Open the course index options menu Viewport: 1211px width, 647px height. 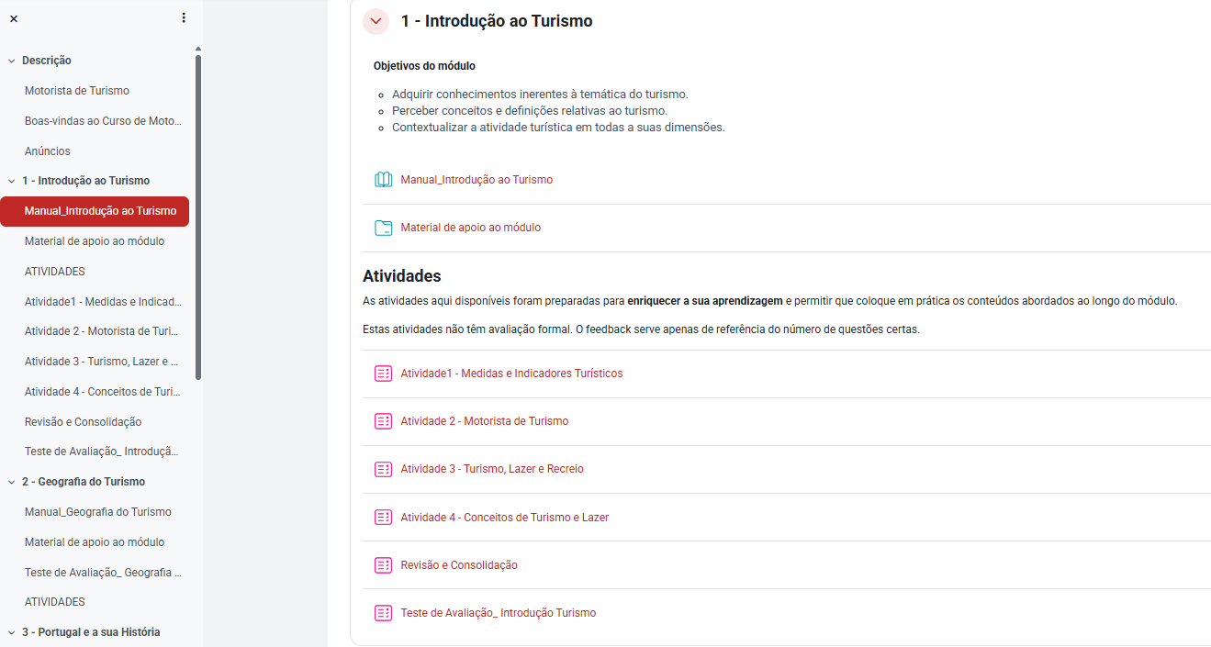click(x=184, y=18)
